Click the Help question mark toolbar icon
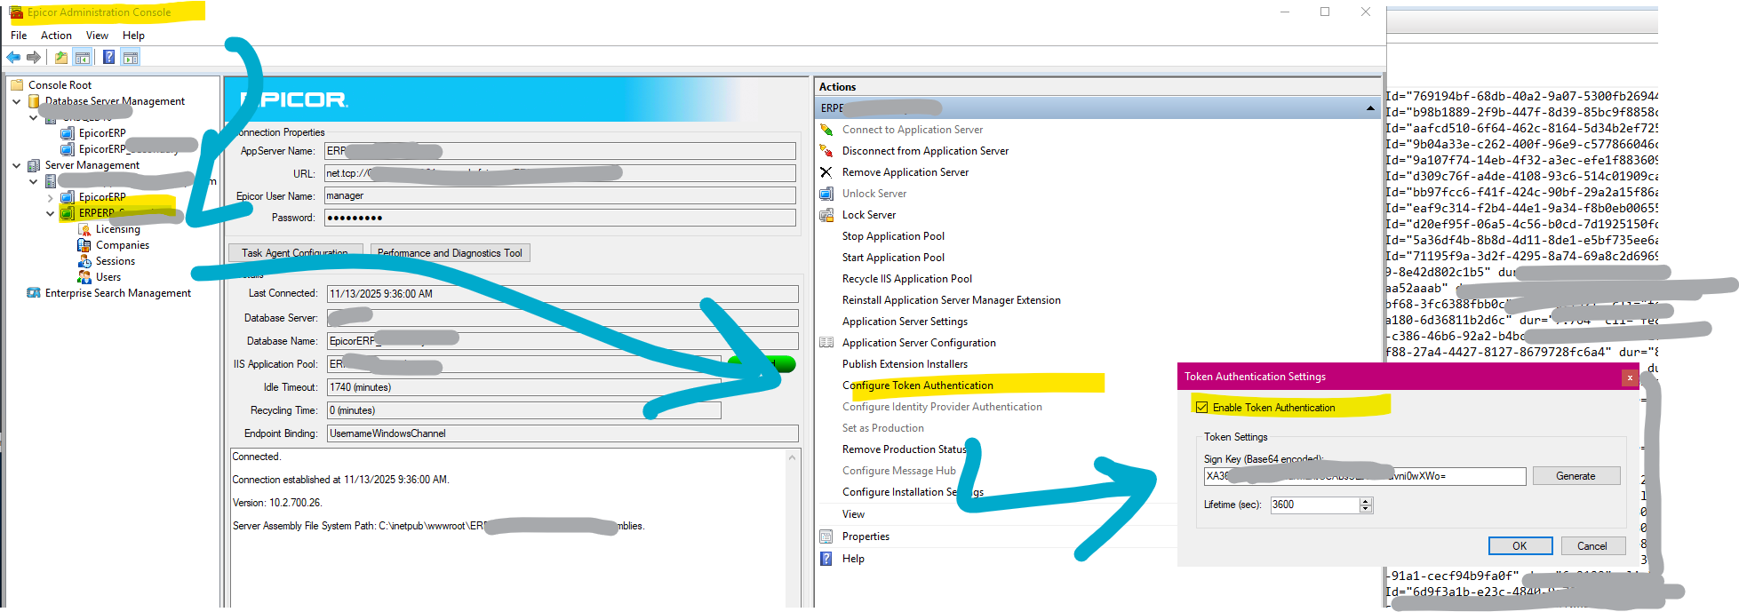The height and width of the screenshot is (612, 1739). coord(108,58)
